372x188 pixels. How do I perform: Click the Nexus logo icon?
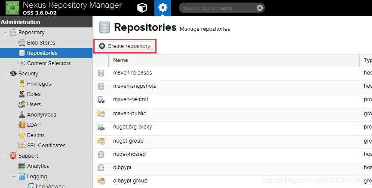(12, 8)
